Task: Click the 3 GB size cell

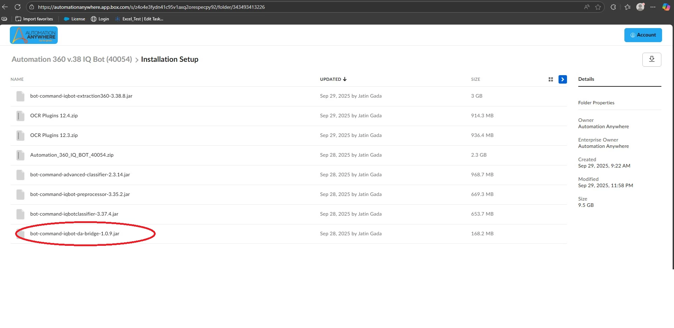Action: 477,96
